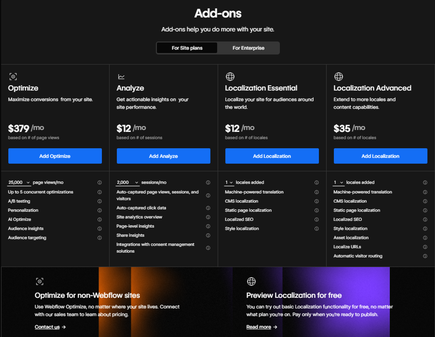
Task: Click the Add Analyze button
Action: pos(163,156)
